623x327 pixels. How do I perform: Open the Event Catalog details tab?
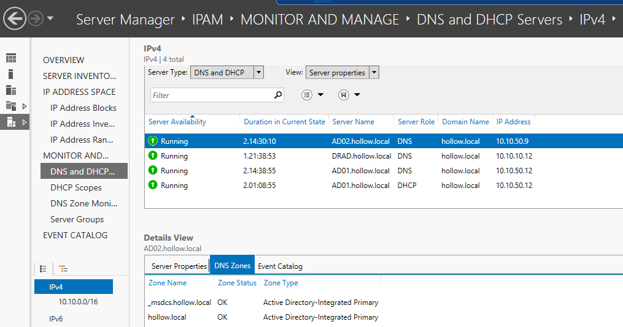click(280, 266)
